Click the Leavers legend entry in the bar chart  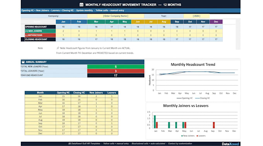tap(201, 136)
